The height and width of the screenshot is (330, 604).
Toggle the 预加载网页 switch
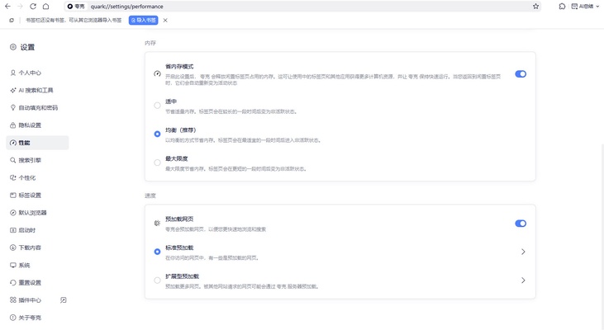[x=521, y=223]
